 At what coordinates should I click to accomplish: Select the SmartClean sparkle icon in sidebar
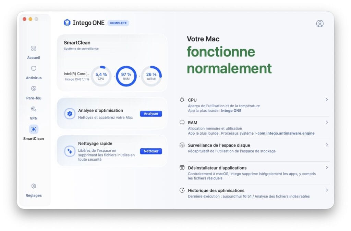[34, 129]
